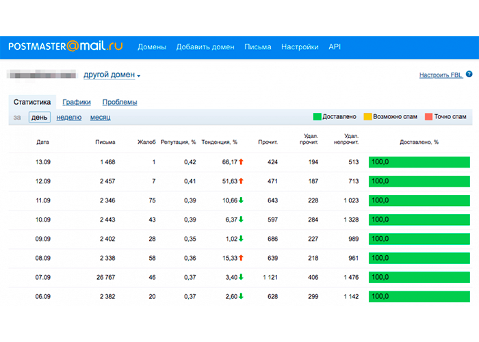Screen dimensions: 479x342
Task: Click the green down arrow beside 2,60
Action: (241, 296)
